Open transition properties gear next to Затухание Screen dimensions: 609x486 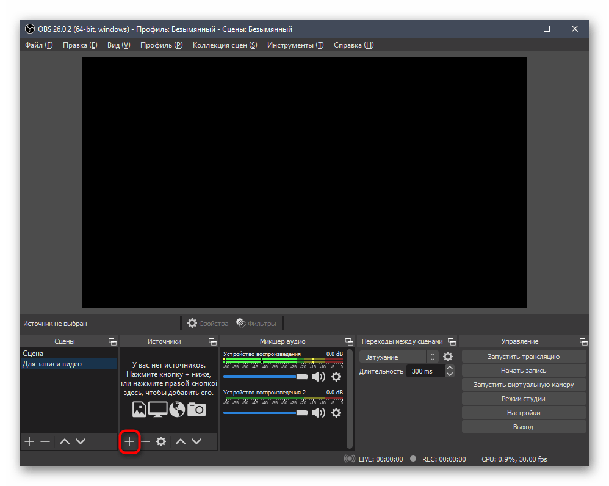pos(448,357)
